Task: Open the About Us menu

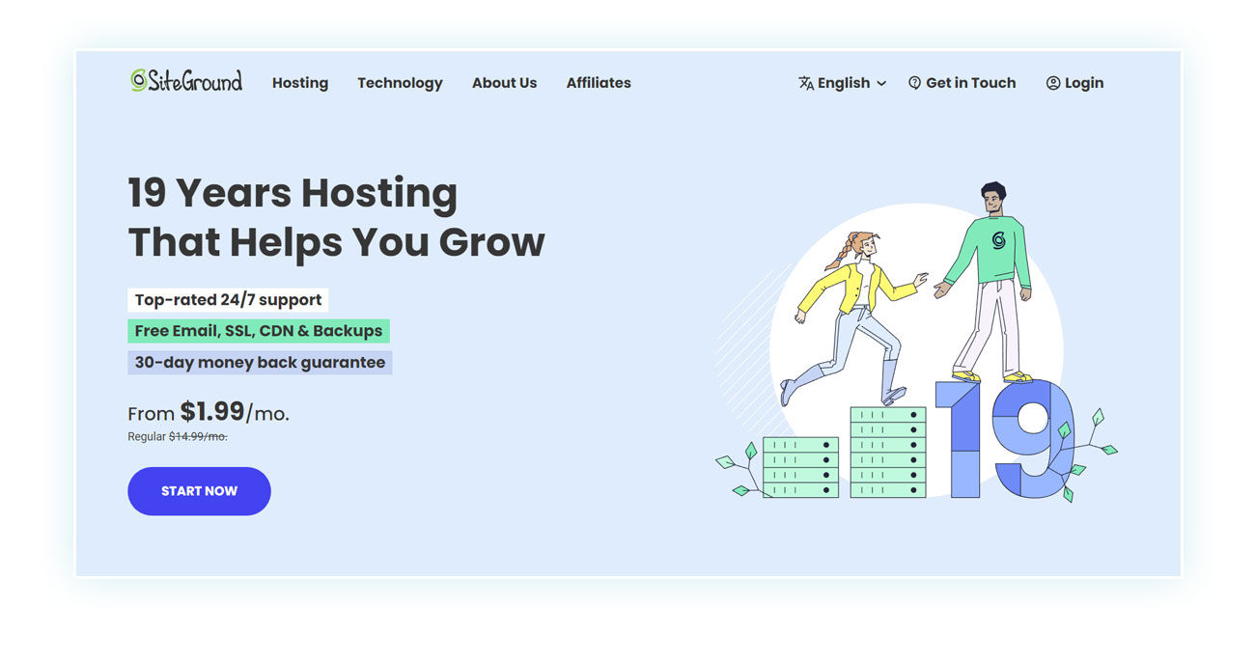Action: [x=504, y=83]
